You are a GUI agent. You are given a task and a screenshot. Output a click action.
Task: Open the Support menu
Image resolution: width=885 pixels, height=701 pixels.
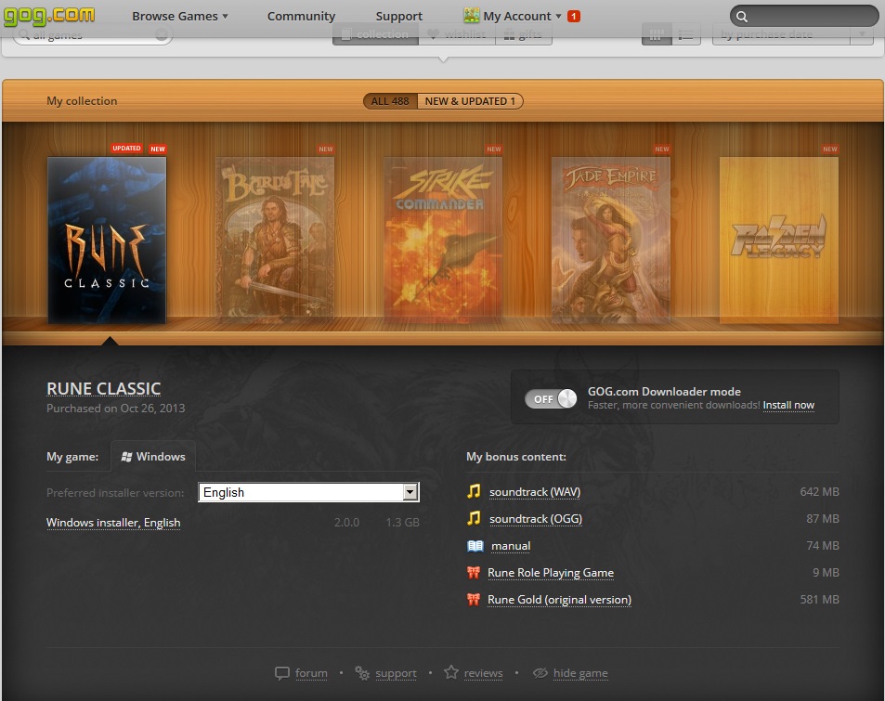coord(399,16)
